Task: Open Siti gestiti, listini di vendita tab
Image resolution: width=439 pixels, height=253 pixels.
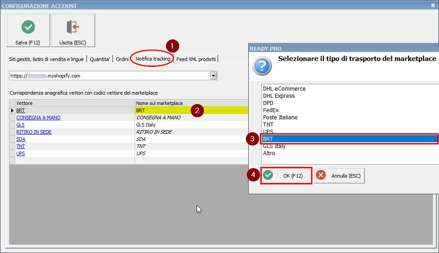Action: tap(46, 59)
